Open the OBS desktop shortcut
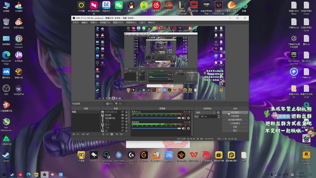 pos(6,90)
